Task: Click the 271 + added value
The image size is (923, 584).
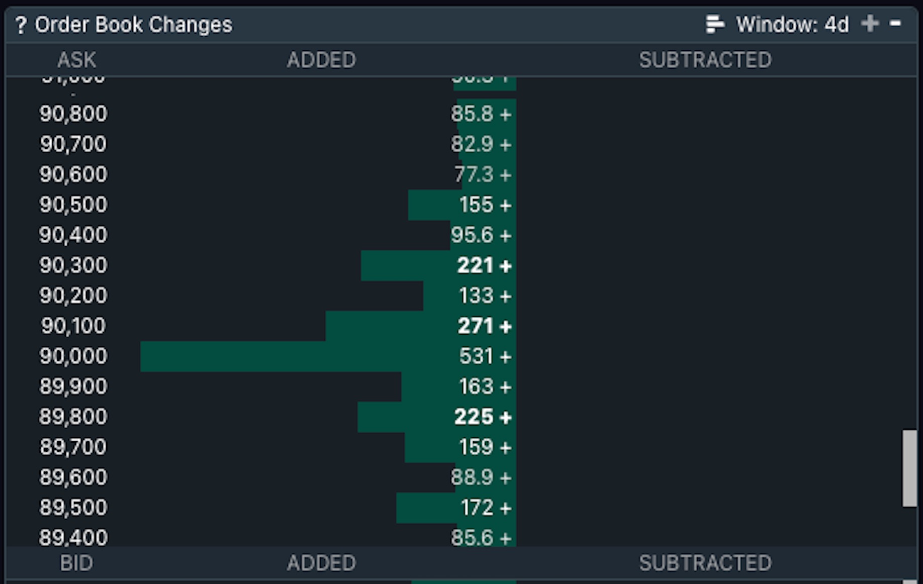Action: [x=484, y=326]
